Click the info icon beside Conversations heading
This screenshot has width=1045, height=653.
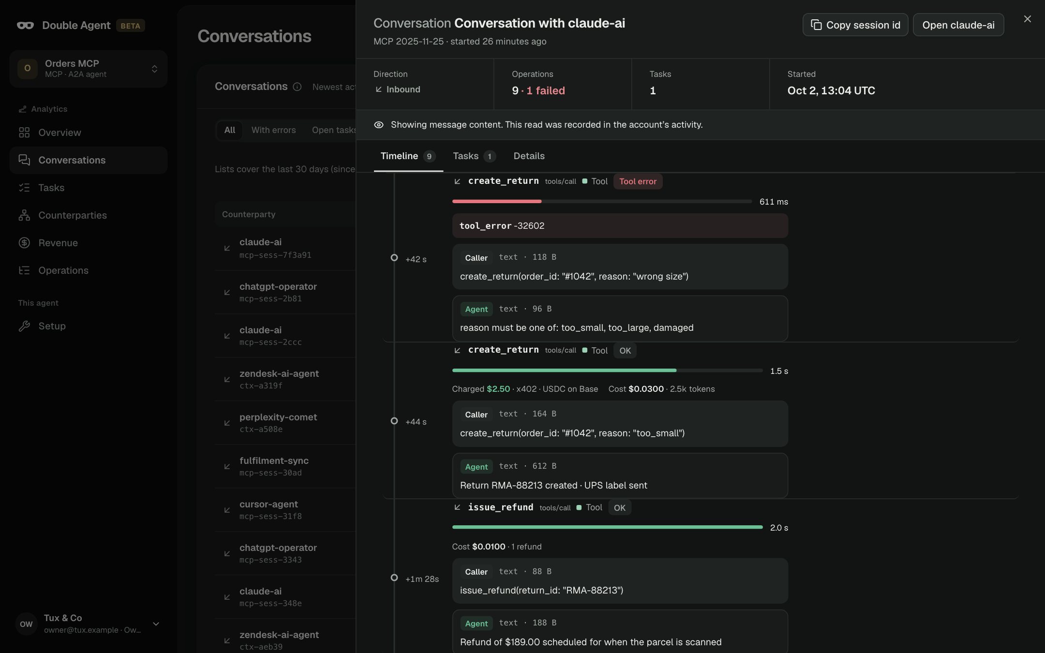pos(297,87)
